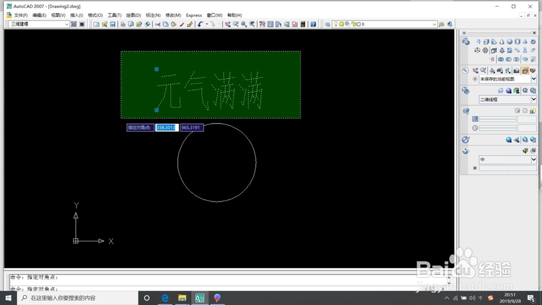The width and height of the screenshot is (542, 305).
Task: Close the dashboard panel with X
Action: point(534,33)
